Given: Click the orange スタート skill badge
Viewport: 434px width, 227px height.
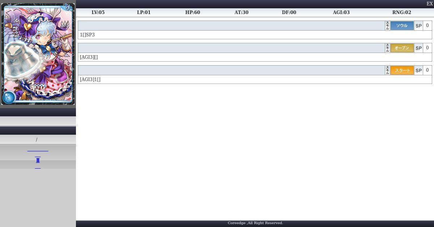Looking at the screenshot, I should 402,70.
